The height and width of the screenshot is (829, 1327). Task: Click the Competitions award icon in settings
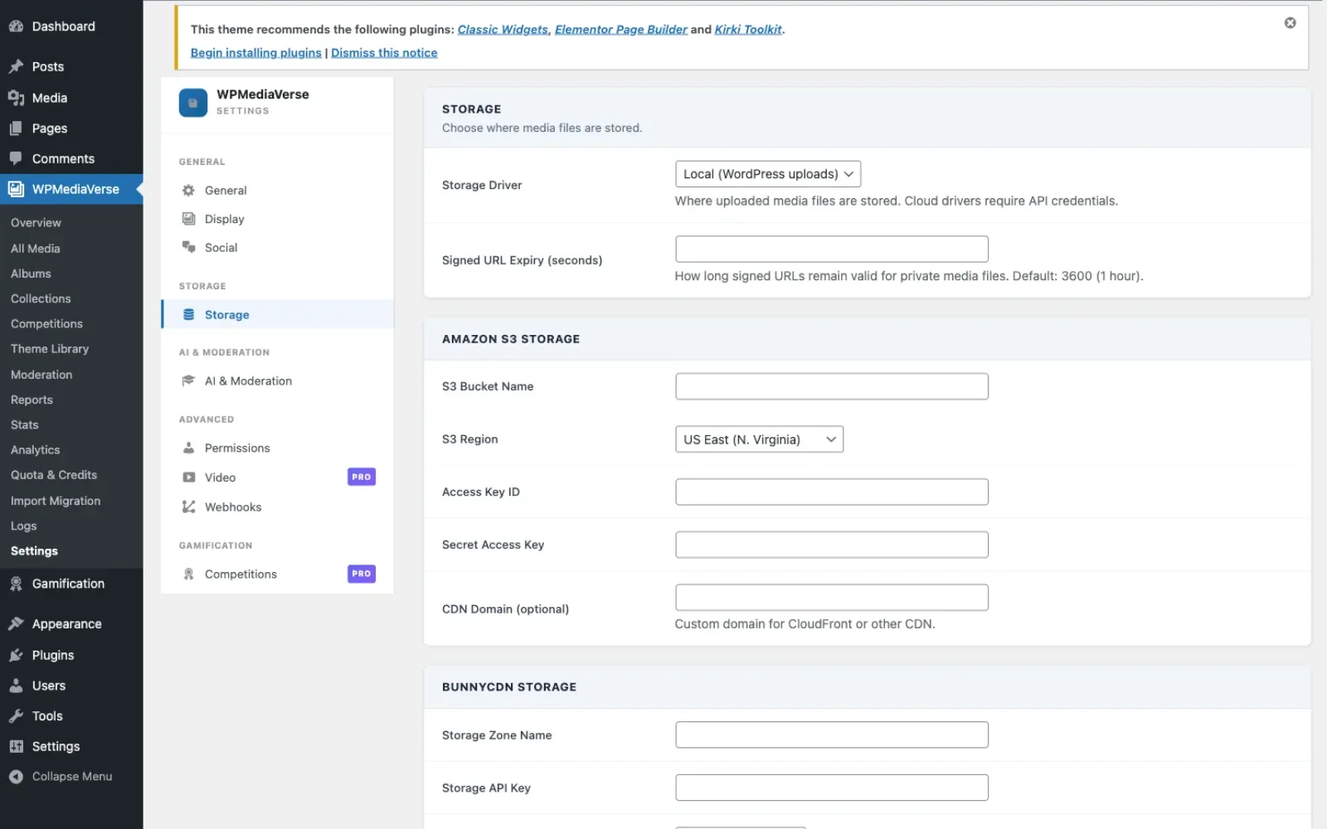coord(188,574)
